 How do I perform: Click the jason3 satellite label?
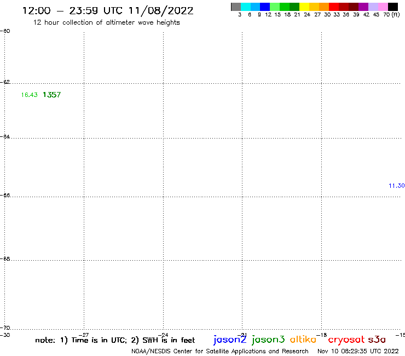pyautogui.click(x=268, y=340)
